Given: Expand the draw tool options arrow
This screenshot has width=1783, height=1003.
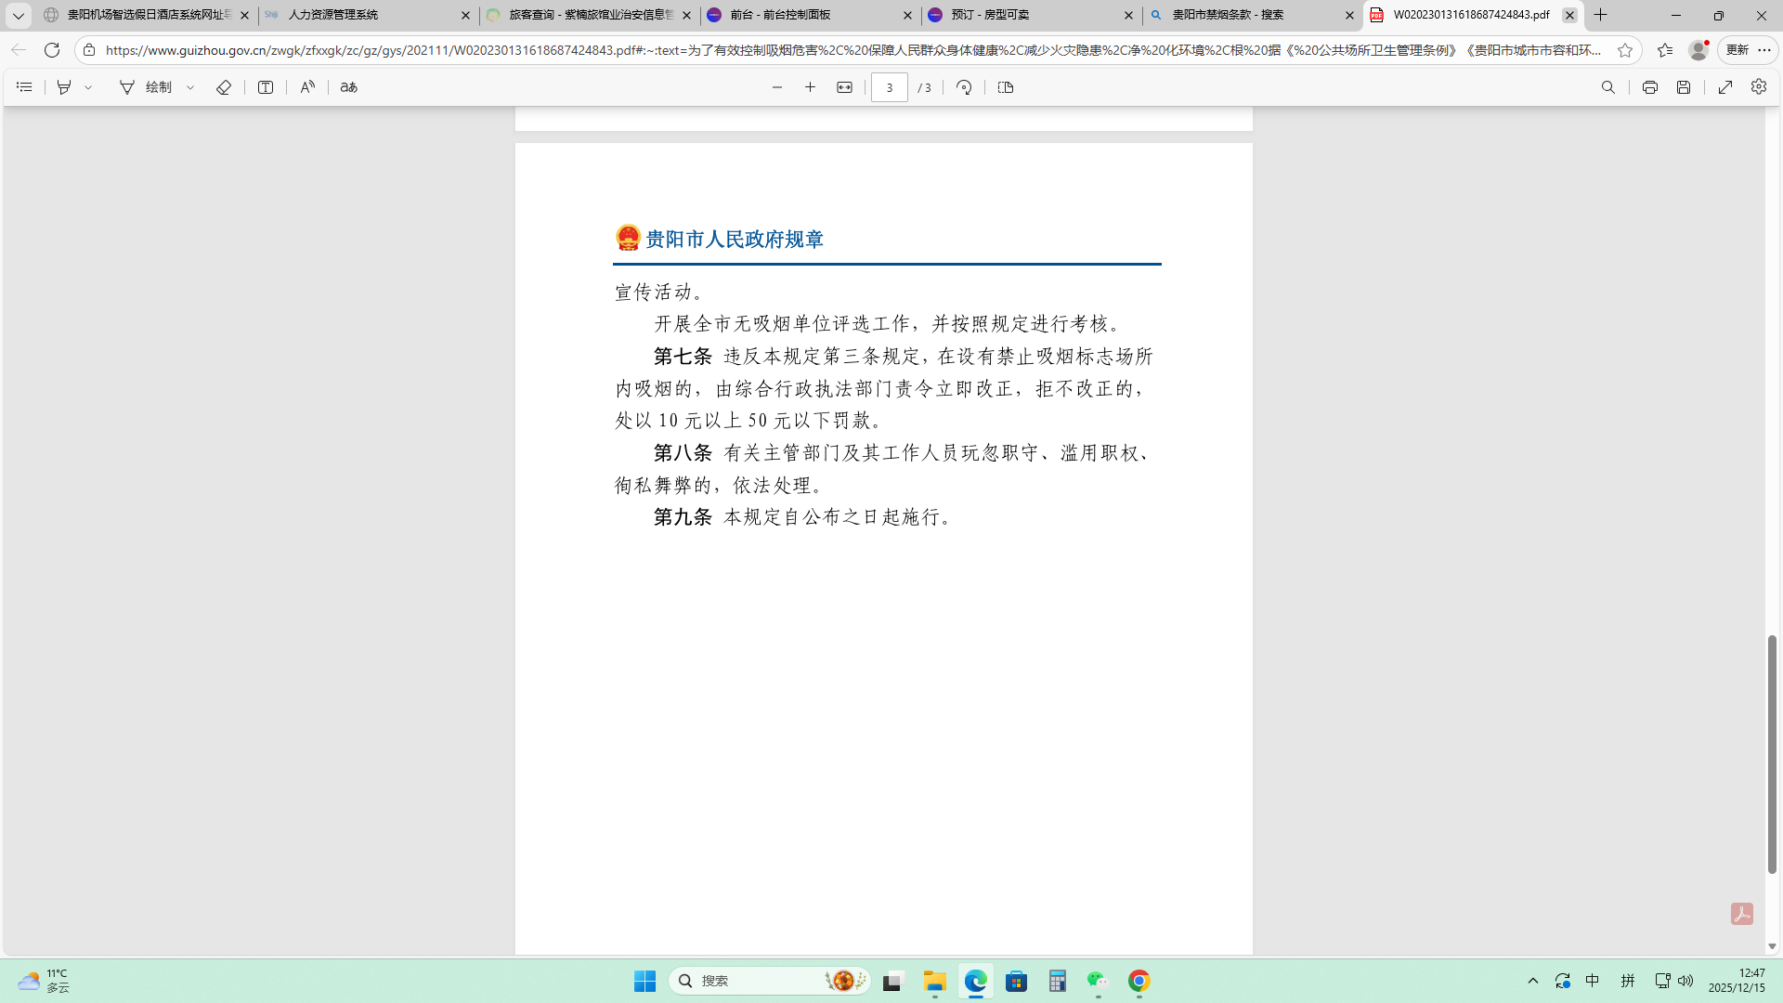Looking at the screenshot, I should (x=190, y=87).
